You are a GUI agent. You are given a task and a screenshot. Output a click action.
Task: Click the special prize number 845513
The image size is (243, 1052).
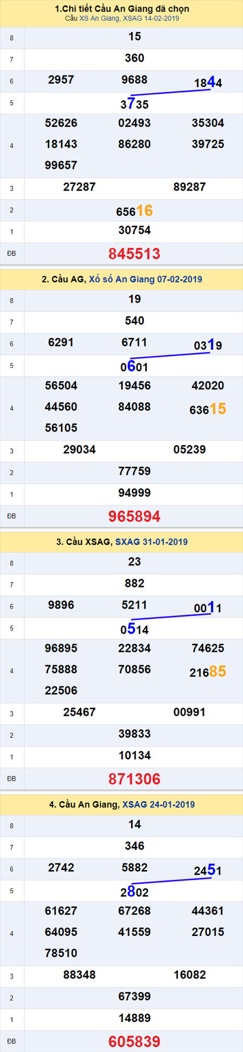pos(134,253)
